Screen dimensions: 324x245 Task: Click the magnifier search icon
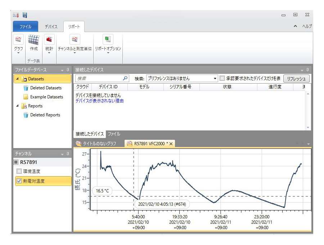coord(125,78)
